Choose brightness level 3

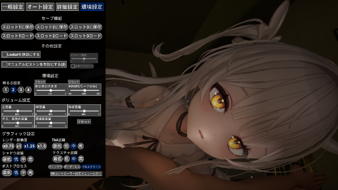pyautogui.click(x=21, y=90)
